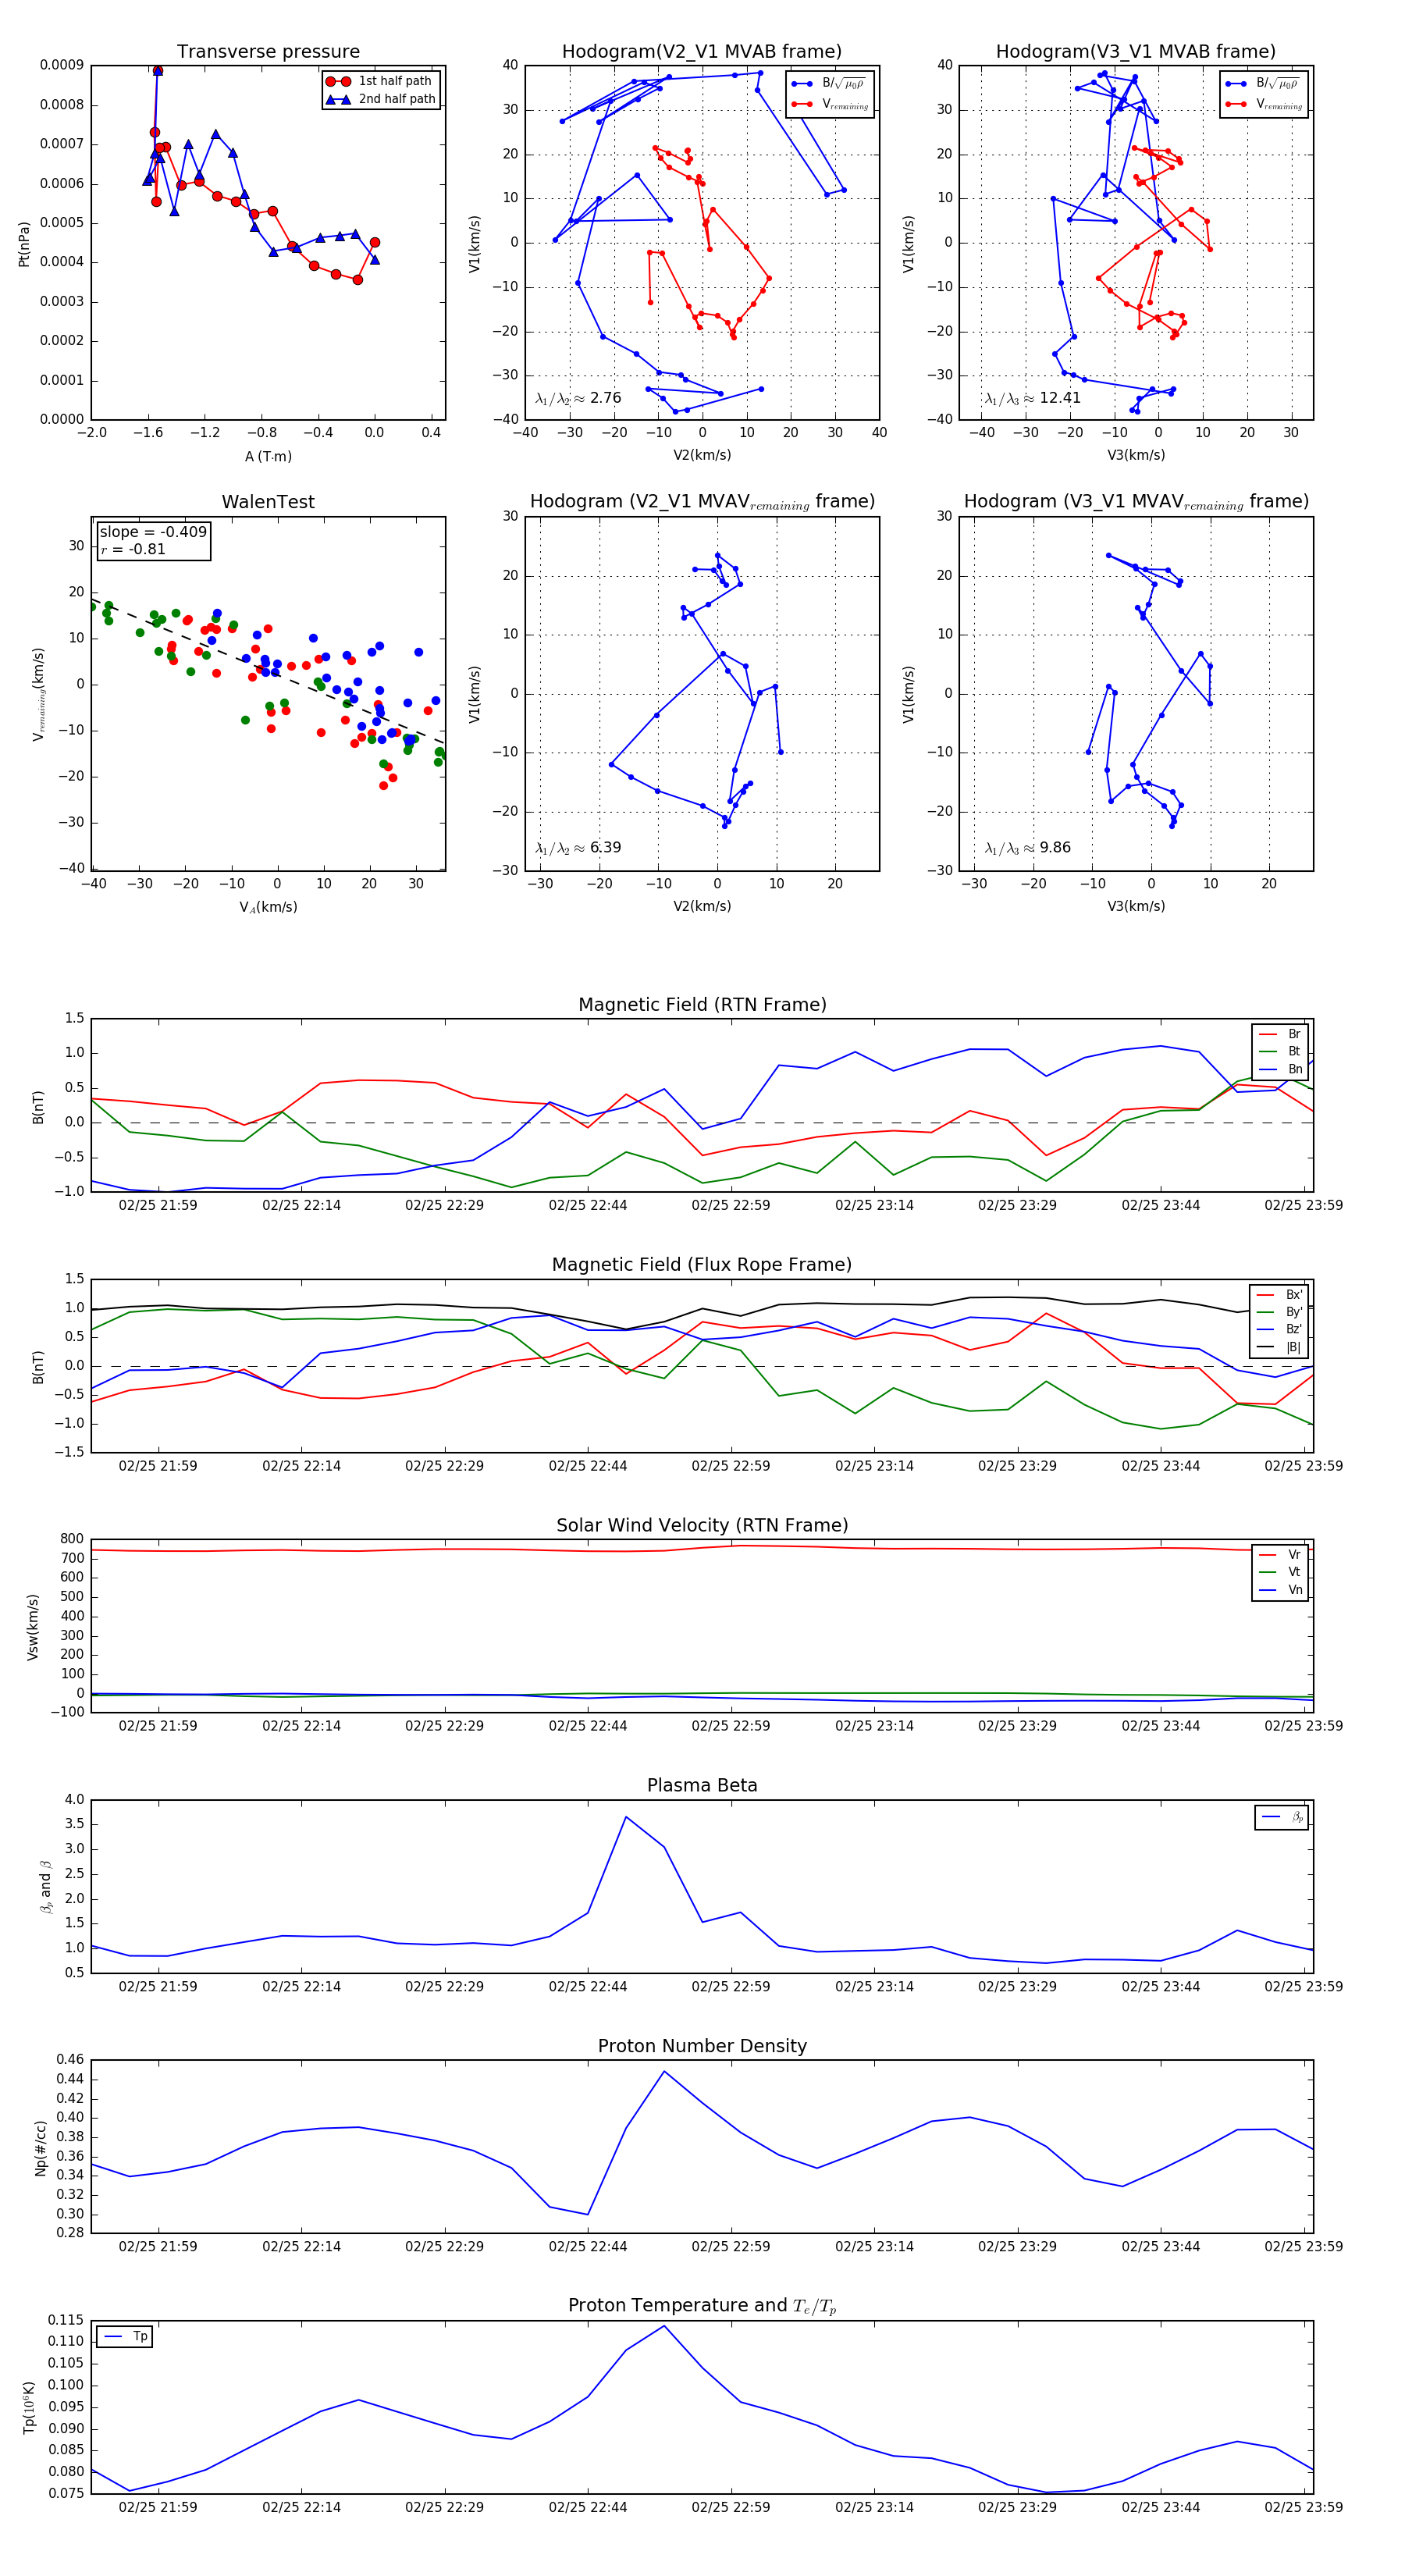Click the "Np(#/cc)" y-axis label
1405x2576 pixels.
pos(40,2148)
